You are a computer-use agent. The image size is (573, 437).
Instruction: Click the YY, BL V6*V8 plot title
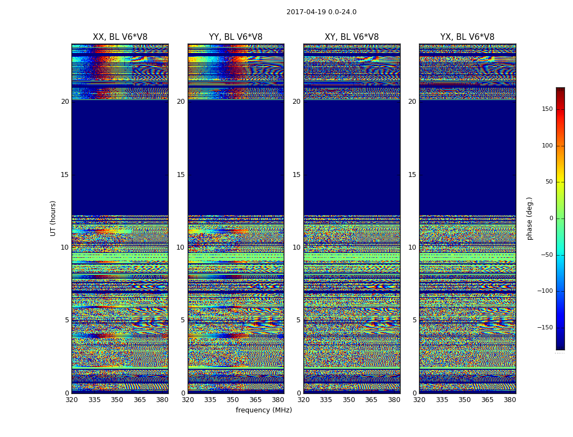click(x=236, y=37)
